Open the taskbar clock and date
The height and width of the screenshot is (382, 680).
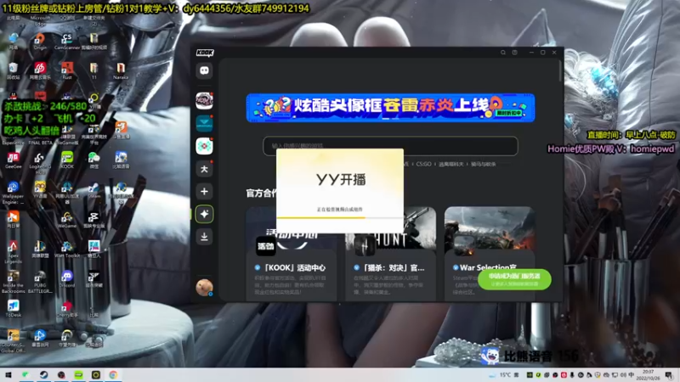pyautogui.click(x=649, y=375)
